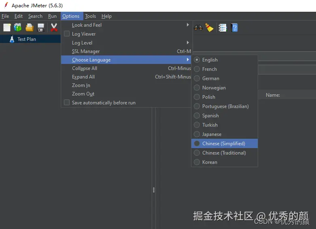The height and width of the screenshot is (229, 316).
Task: Choose Korean language option
Action: tap(225, 162)
